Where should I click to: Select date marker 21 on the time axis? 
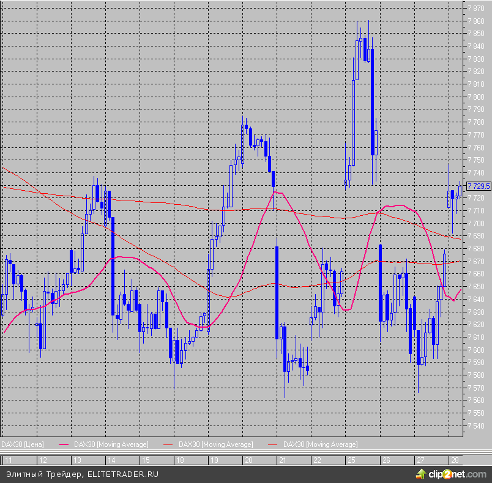282,460
